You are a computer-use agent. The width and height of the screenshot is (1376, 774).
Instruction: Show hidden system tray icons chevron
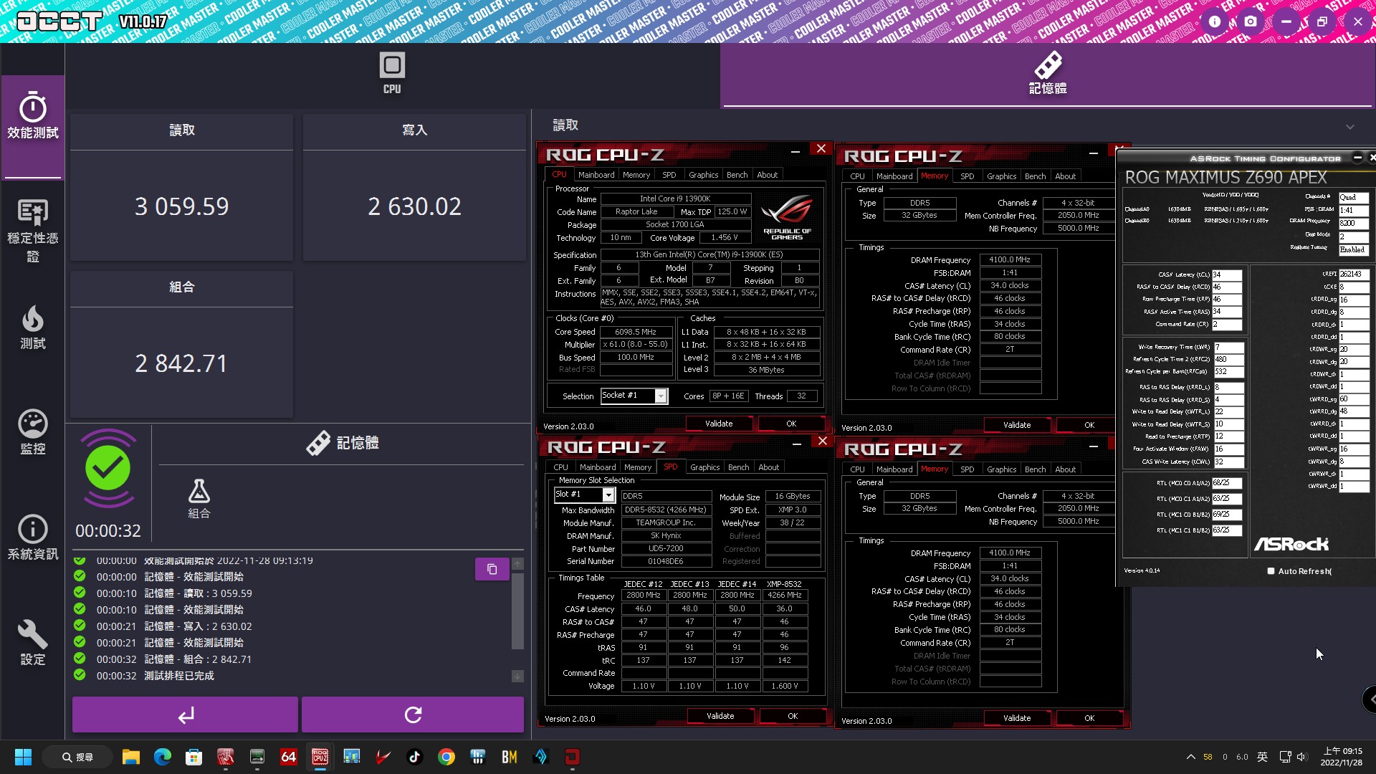point(1190,757)
